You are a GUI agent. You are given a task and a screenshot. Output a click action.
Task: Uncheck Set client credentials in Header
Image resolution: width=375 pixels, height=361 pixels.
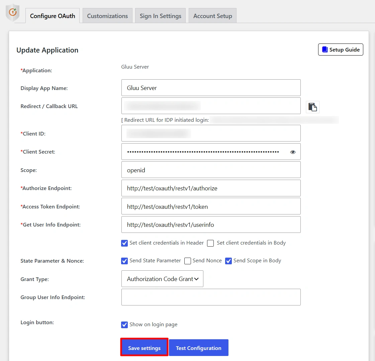pyautogui.click(x=124, y=243)
